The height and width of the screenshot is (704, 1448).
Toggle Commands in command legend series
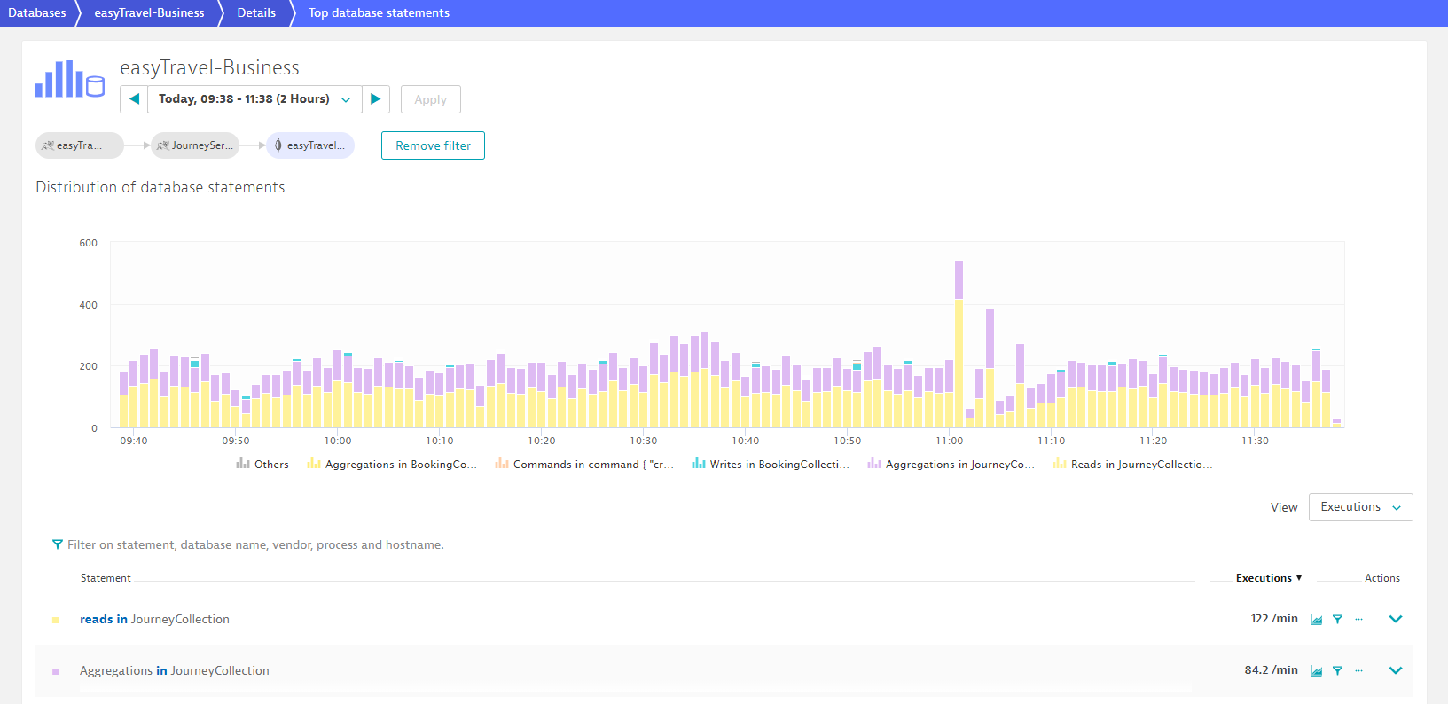584,464
